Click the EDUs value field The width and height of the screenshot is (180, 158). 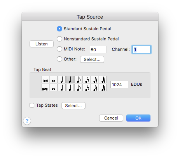tap(119, 85)
